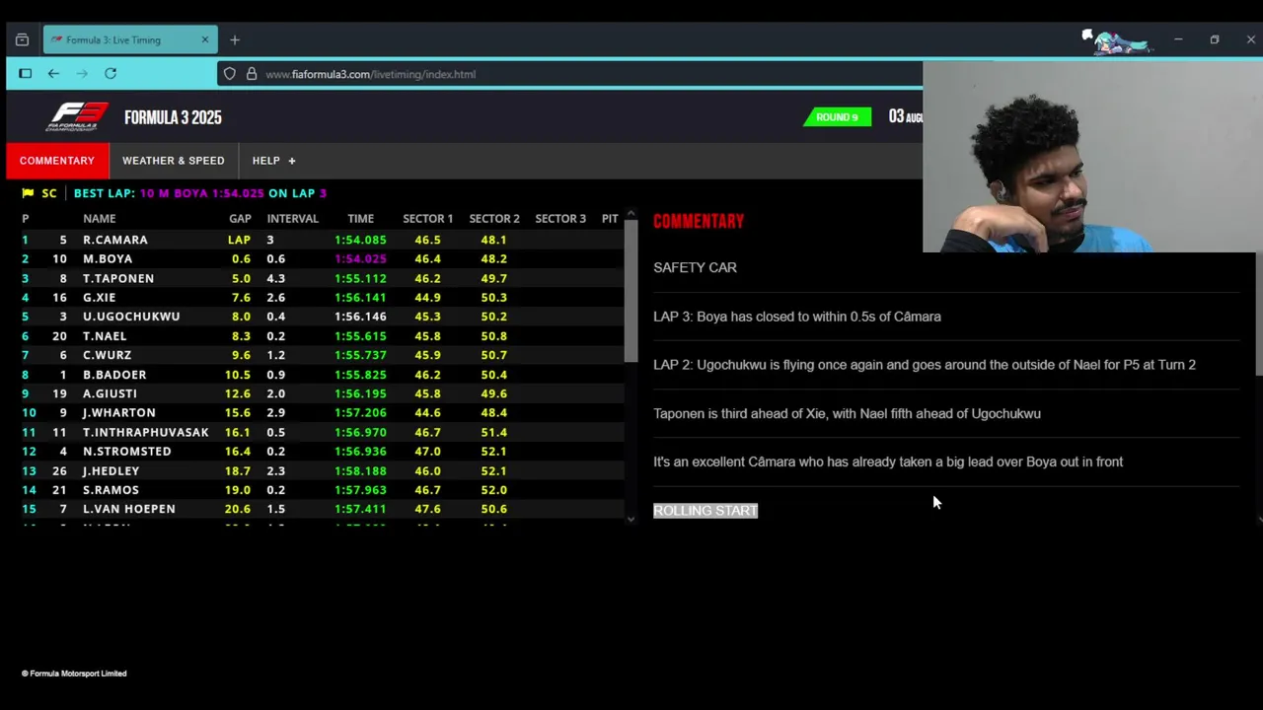Click the excellent Câmara commentary entry
The image size is (1263, 710).
[888, 461]
